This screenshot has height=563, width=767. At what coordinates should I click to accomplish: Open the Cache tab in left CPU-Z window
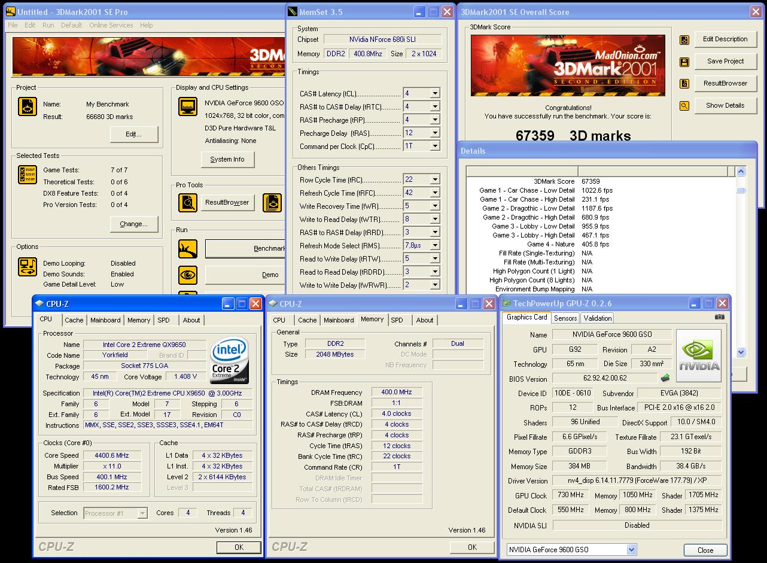[74, 320]
